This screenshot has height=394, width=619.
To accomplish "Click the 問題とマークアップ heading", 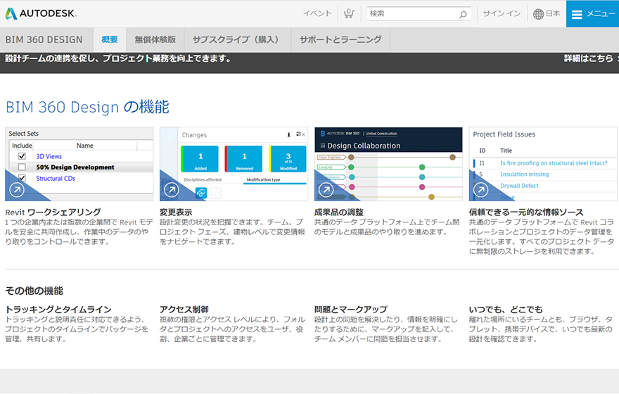I will pos(351,309).
